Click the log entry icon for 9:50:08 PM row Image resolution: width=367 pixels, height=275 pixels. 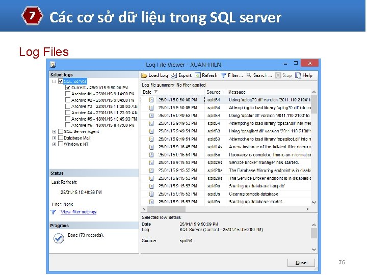[151, 100]
